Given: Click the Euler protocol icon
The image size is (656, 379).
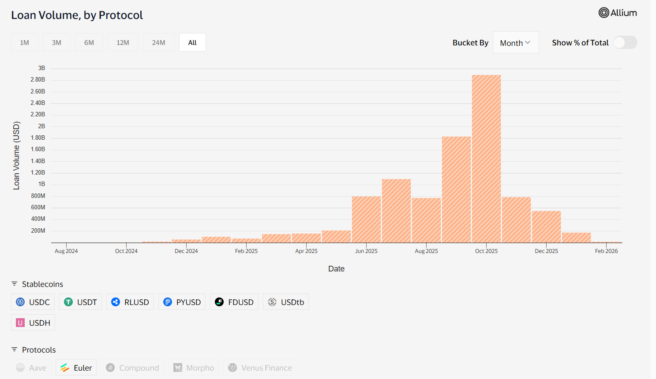Looking at the screenshot, I should 64,367.
